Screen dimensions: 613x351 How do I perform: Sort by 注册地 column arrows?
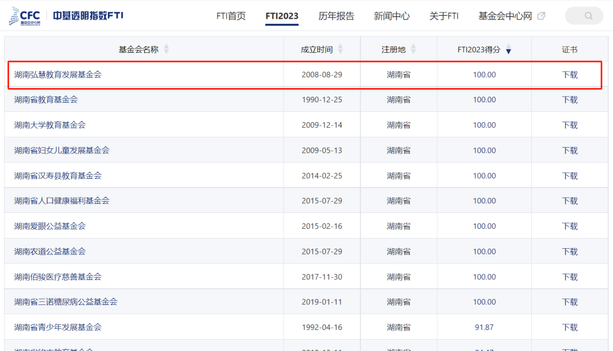tap(413, 49)
